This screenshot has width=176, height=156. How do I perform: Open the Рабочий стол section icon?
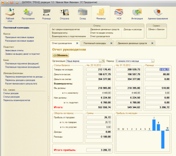[10, 12]
